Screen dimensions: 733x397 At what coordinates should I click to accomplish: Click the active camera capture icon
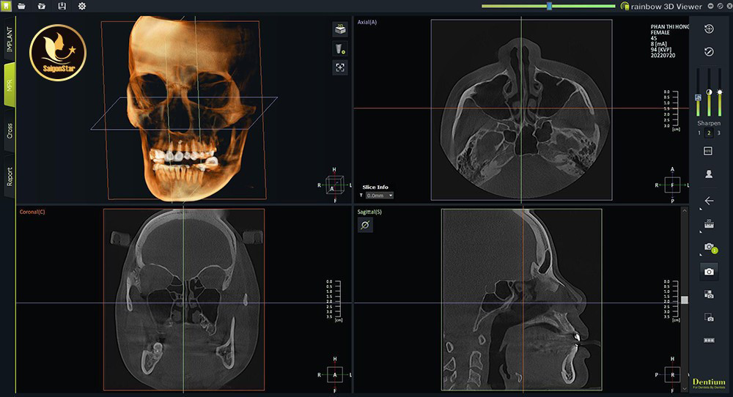[x=709, y=272]
